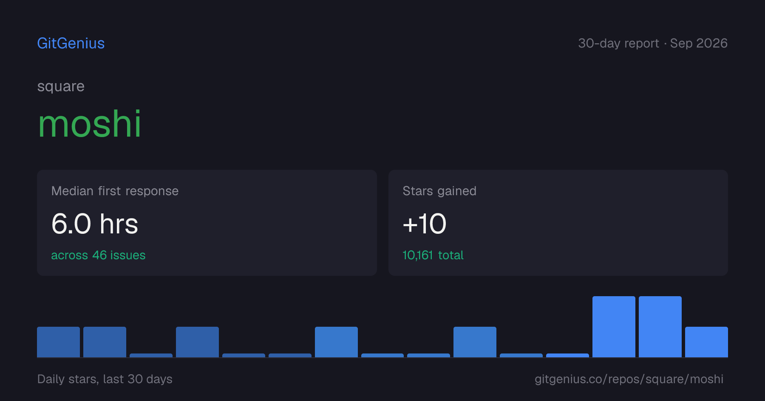Click the last bar in the chart
The width and height of the screenshot is (765, 401).
[706, 342]
